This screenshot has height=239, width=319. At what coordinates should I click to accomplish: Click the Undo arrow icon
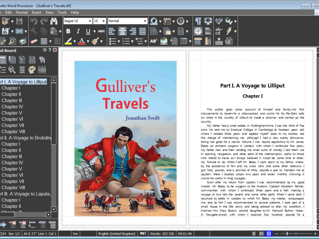tap(34, 21)
